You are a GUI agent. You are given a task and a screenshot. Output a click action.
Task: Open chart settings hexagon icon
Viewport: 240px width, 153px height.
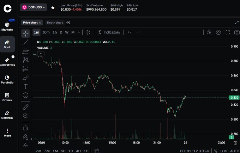pyautogui.click(x=218, y=32)
